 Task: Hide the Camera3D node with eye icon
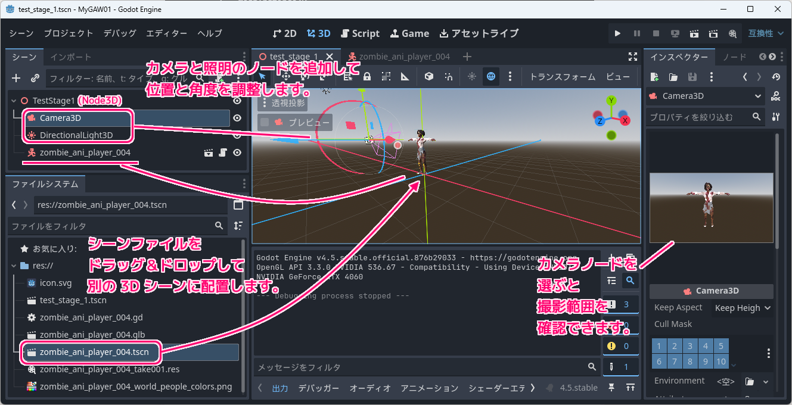tap(237, 118)
